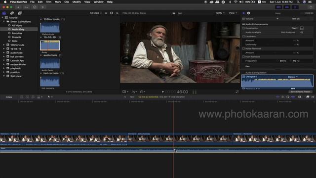Open the viewer View options dropdown

click(233, 13)
